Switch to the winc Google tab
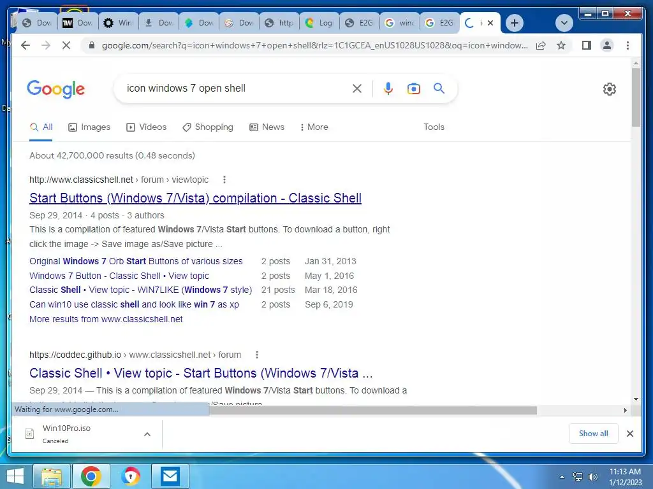The width and height of the screenshot is (653, 489). coord(399,23)
